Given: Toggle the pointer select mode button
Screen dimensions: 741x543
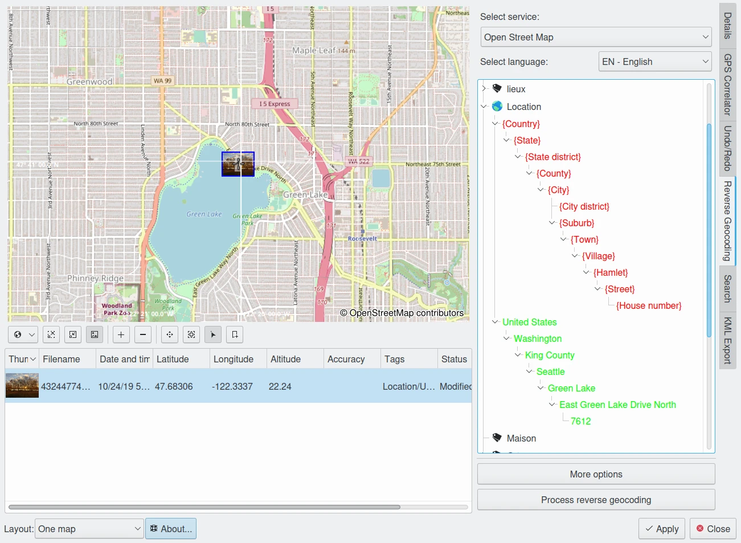Looking at the screenshot, I should (213, 335).
